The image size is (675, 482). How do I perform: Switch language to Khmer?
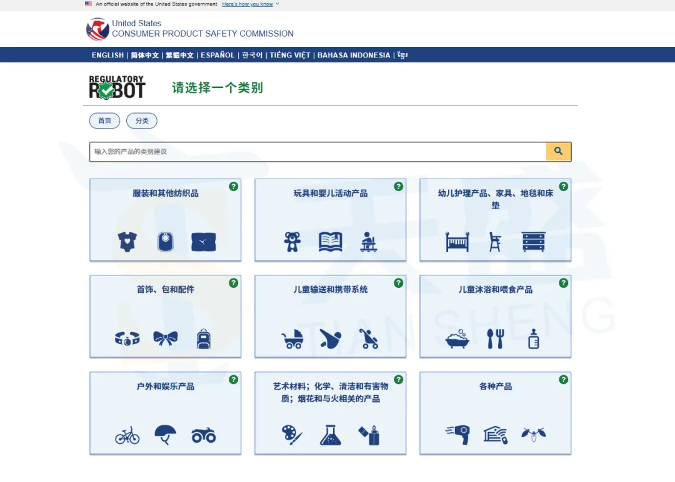pos(402,55)
